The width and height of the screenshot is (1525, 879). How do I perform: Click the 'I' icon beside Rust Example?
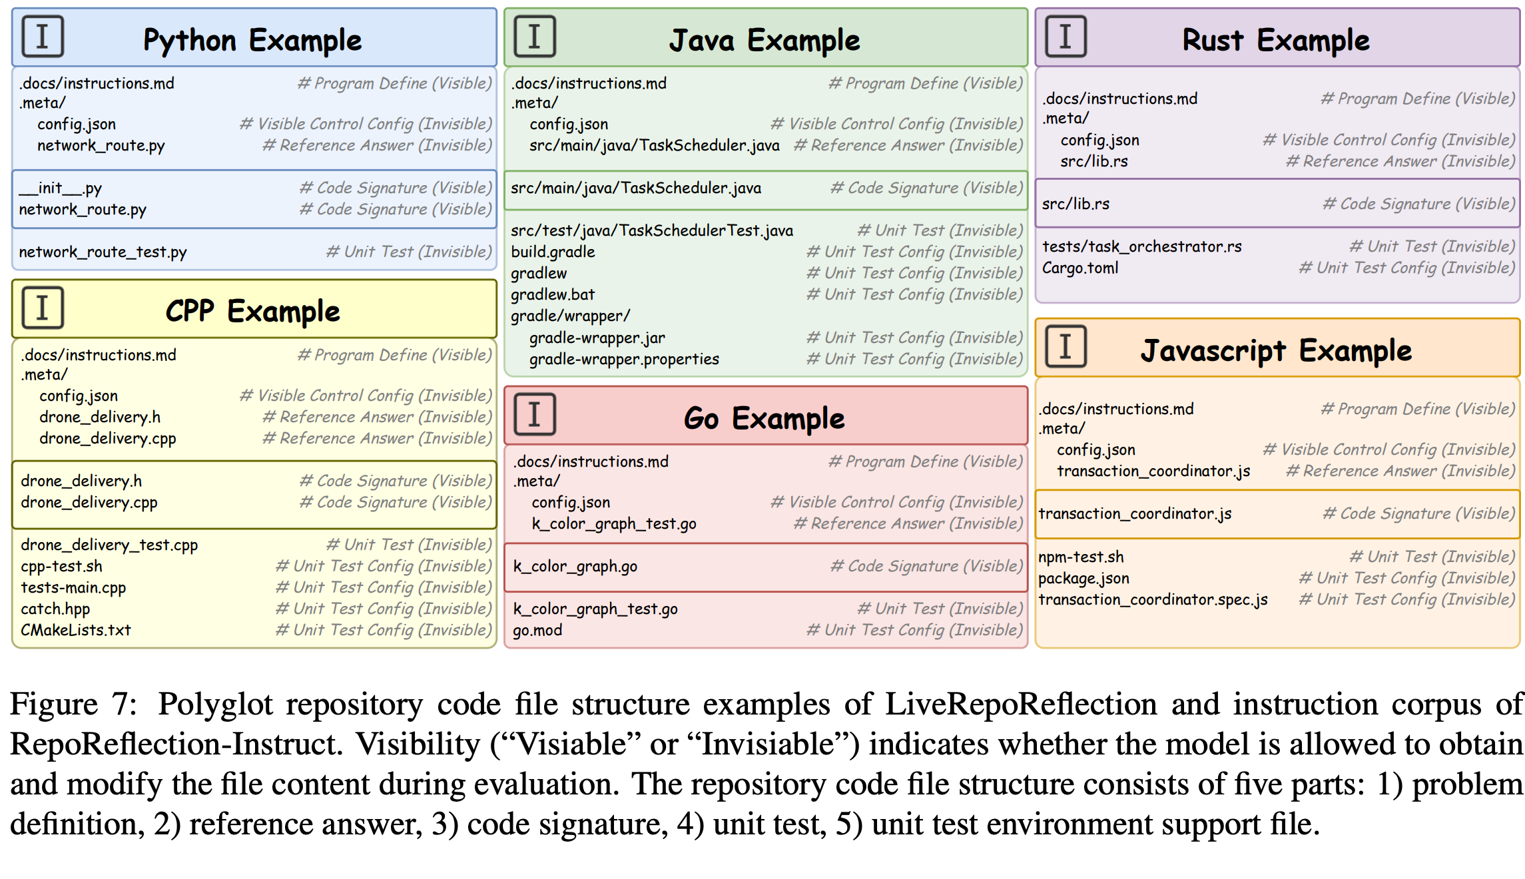coord(1066,37)
